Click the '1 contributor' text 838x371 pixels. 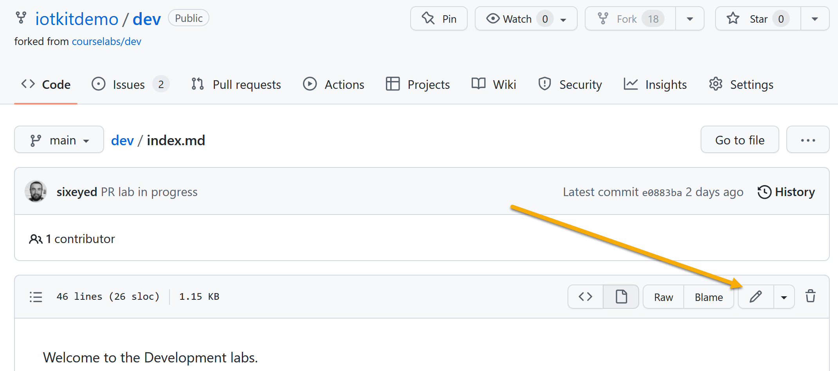(x=80, y=239)
